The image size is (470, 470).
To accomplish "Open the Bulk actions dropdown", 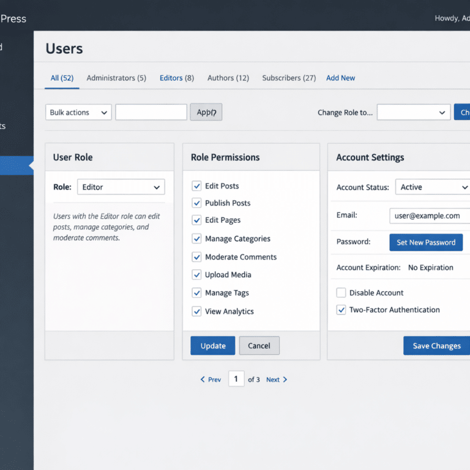I will click(x=78, y=113).
